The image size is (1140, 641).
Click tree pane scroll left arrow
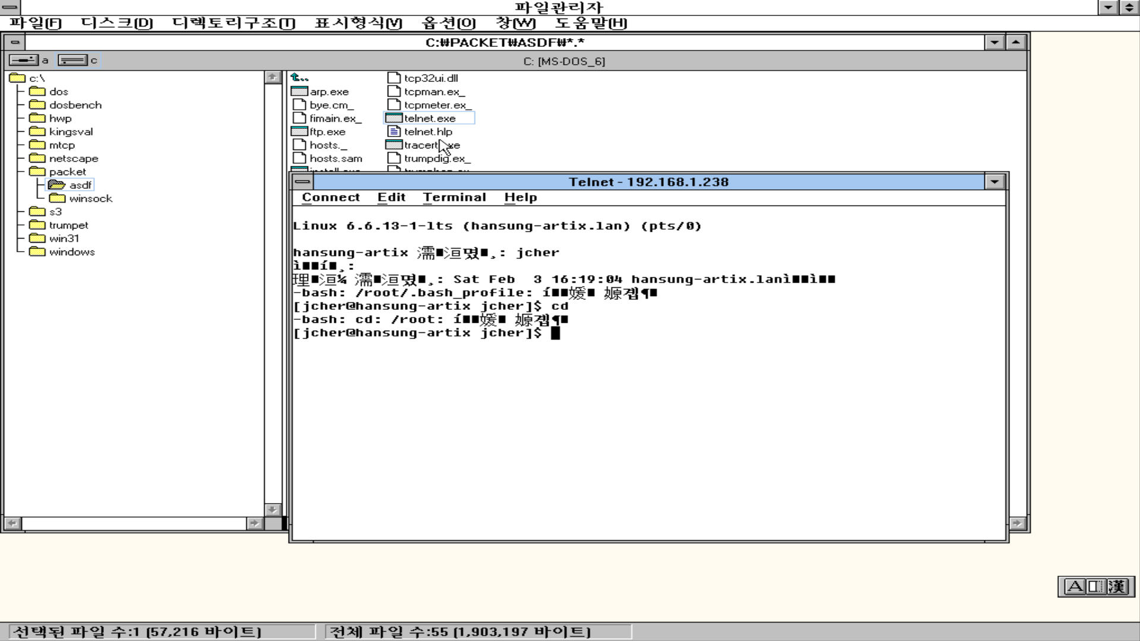(x=12, y=523)
